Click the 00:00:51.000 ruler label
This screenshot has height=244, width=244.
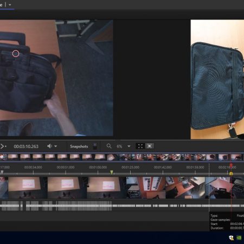click(x=66, y=168)
